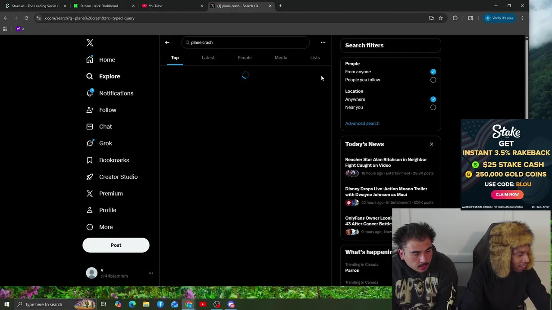552x310 pixels.
Task: Switch to the Latest tab
Action: click(x=208, y=58)
